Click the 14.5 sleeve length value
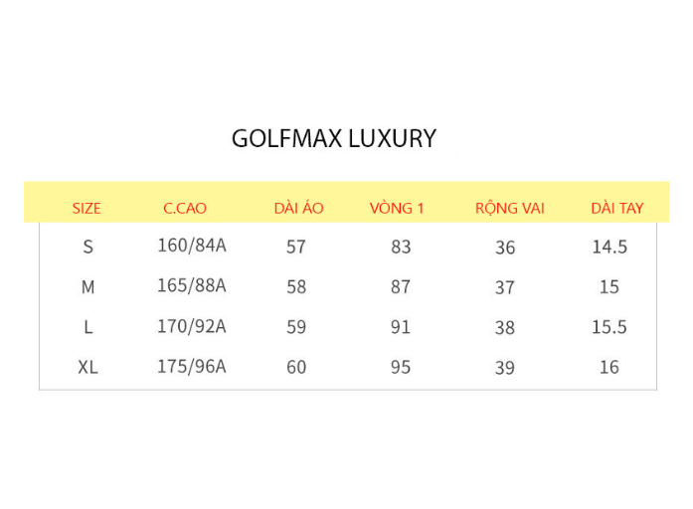693x509 pixels. (609, 247)
